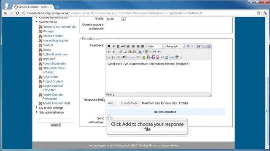
Task: Align feedback text right
Action: pos(138,46)
